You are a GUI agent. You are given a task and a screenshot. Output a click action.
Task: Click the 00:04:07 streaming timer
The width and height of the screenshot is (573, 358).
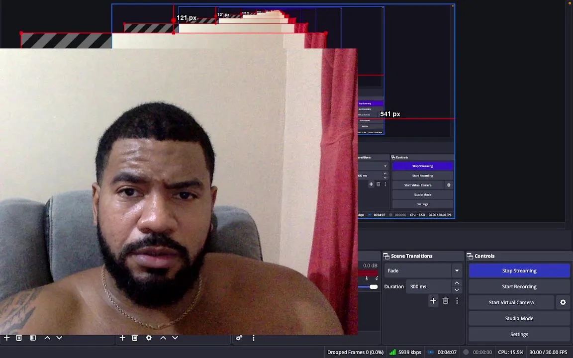[447, 352]
